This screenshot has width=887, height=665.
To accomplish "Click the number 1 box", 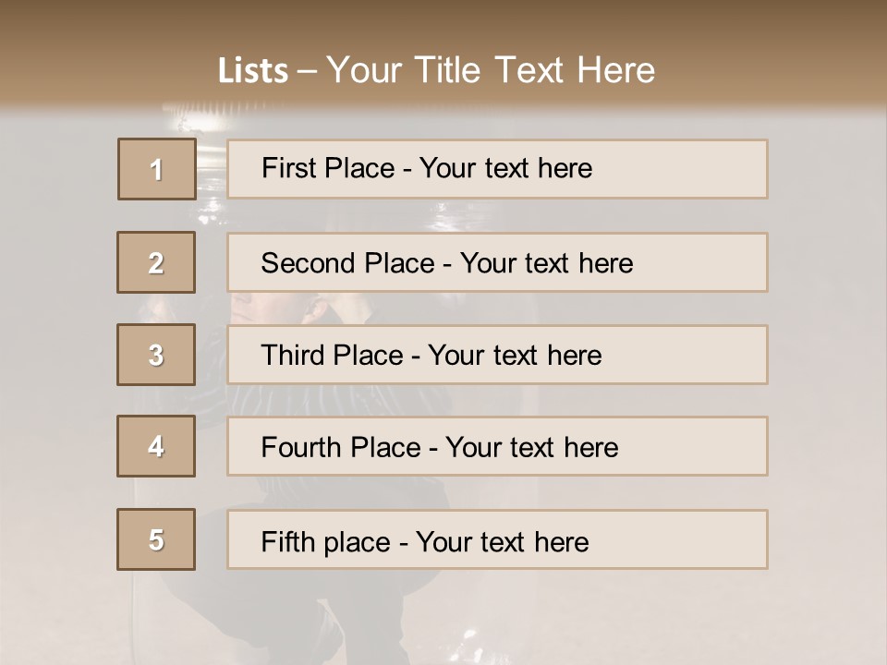I will click(x=157, y=169).
